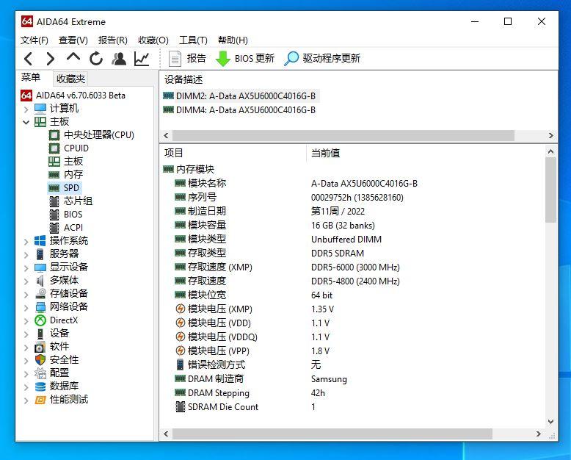
Task: Click the 模块电压 (VPP) row
Action: pyautogui.click(x=252, y=351)
